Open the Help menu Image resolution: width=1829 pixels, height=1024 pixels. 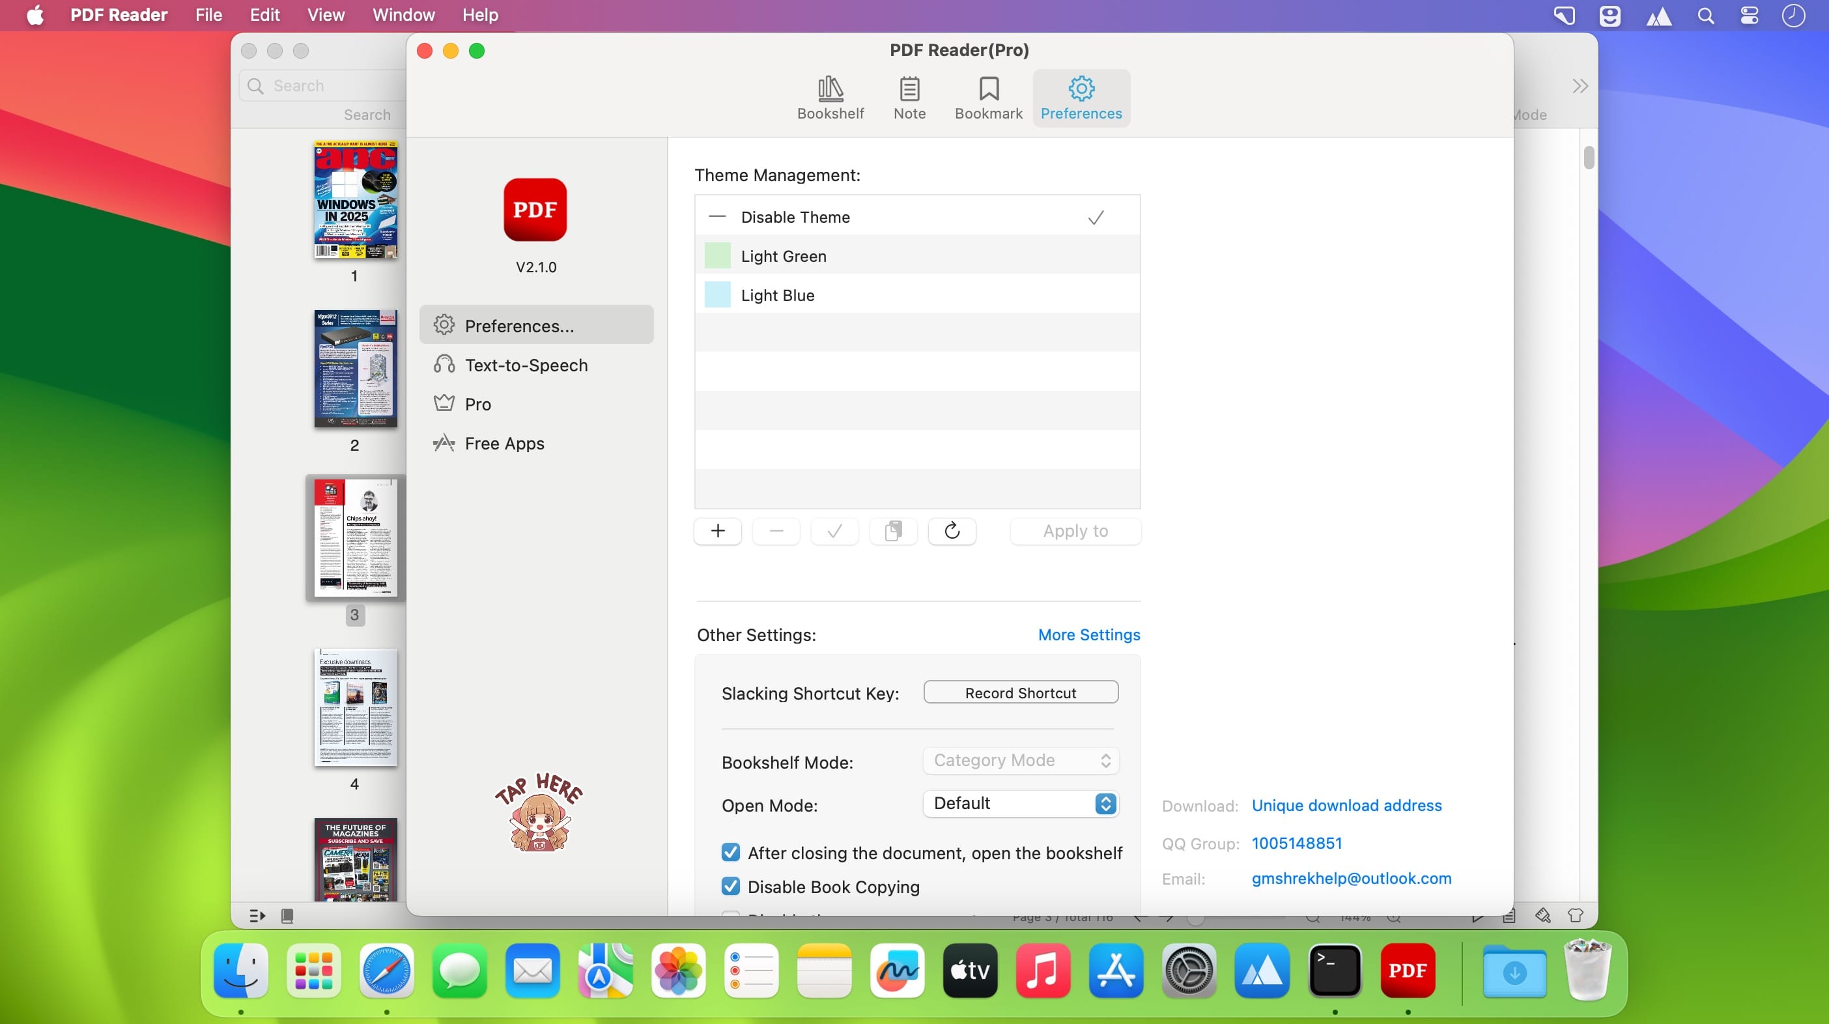coord(480,15)
